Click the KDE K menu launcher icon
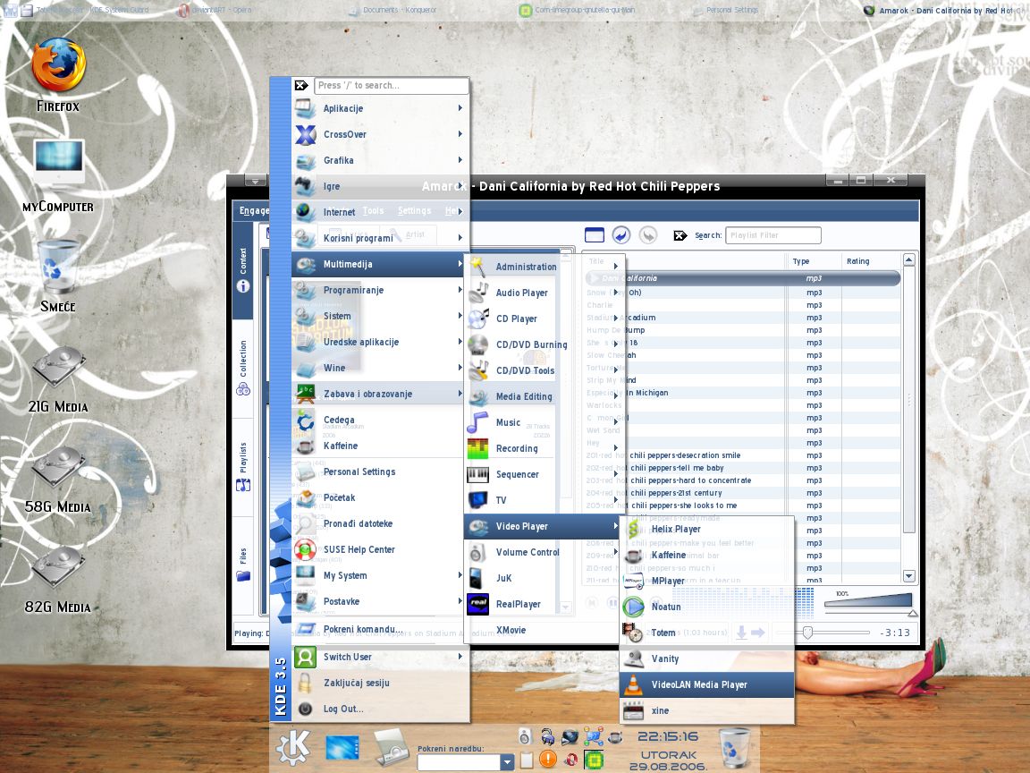 point(293,748)
